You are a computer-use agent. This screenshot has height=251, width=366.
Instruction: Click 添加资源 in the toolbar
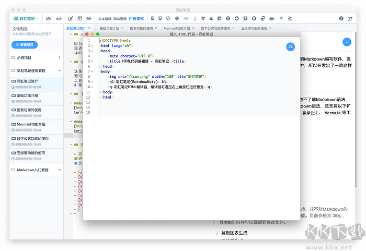(120, 18)
